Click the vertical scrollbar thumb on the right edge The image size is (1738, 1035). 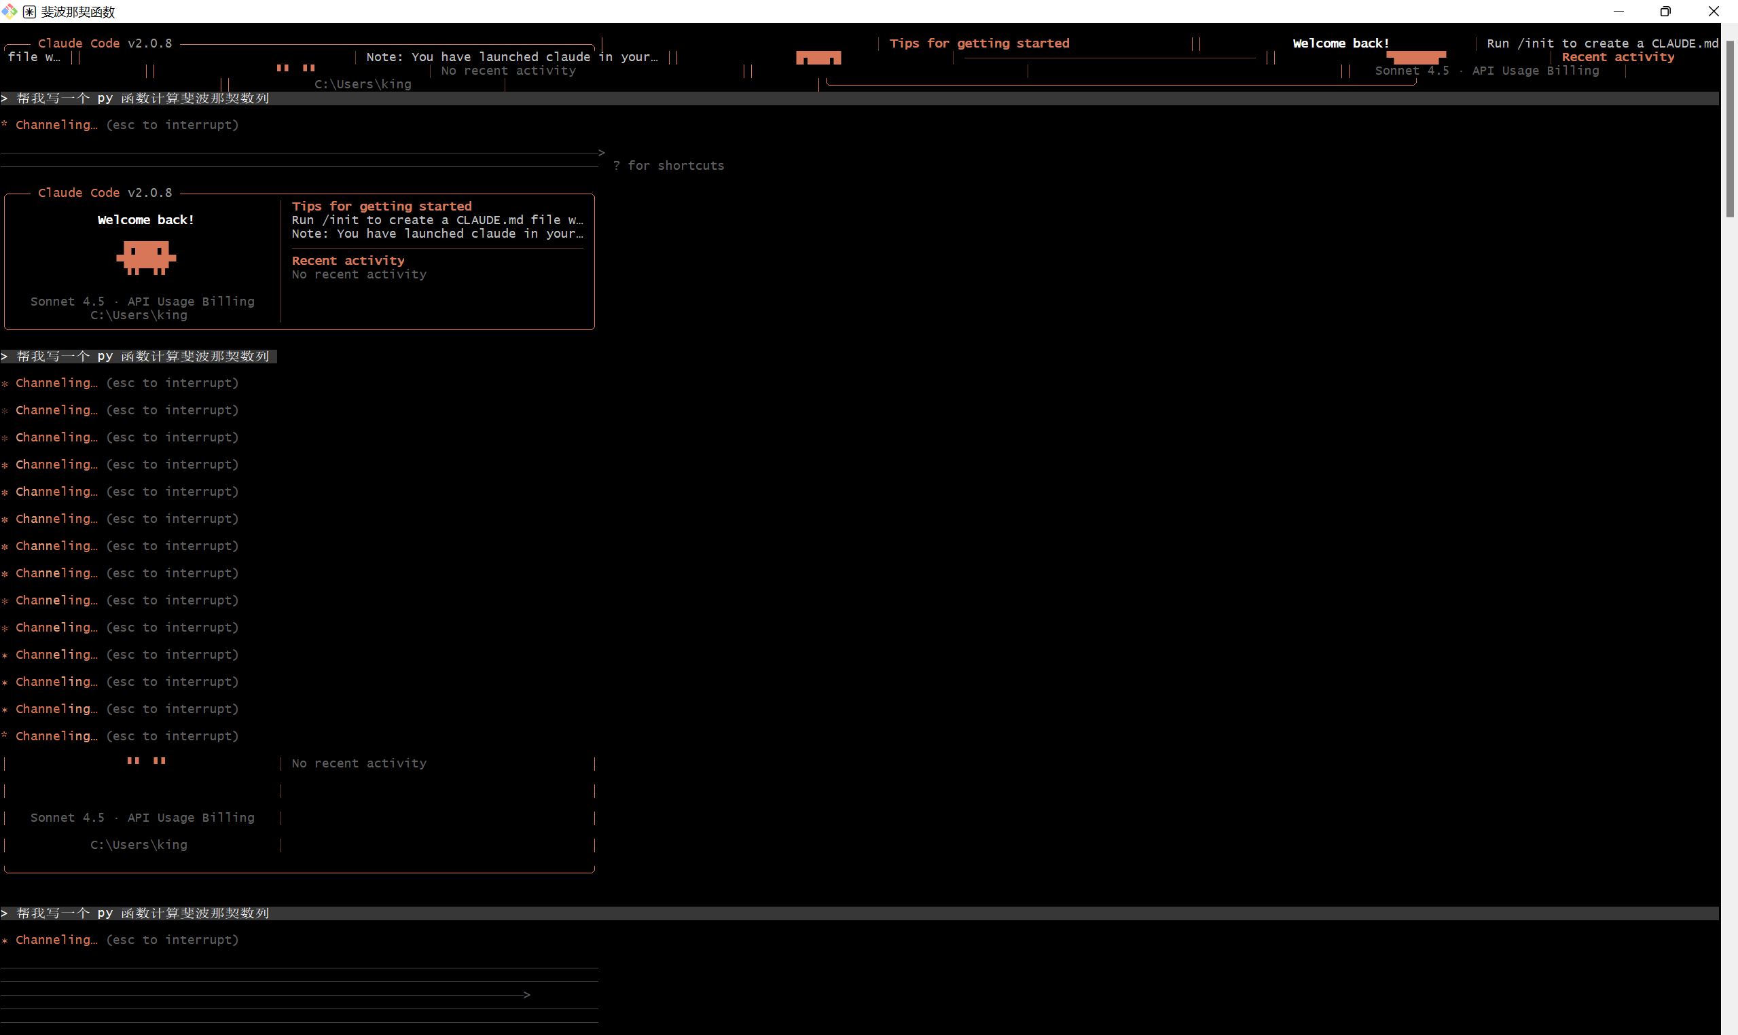[1730, 129]
